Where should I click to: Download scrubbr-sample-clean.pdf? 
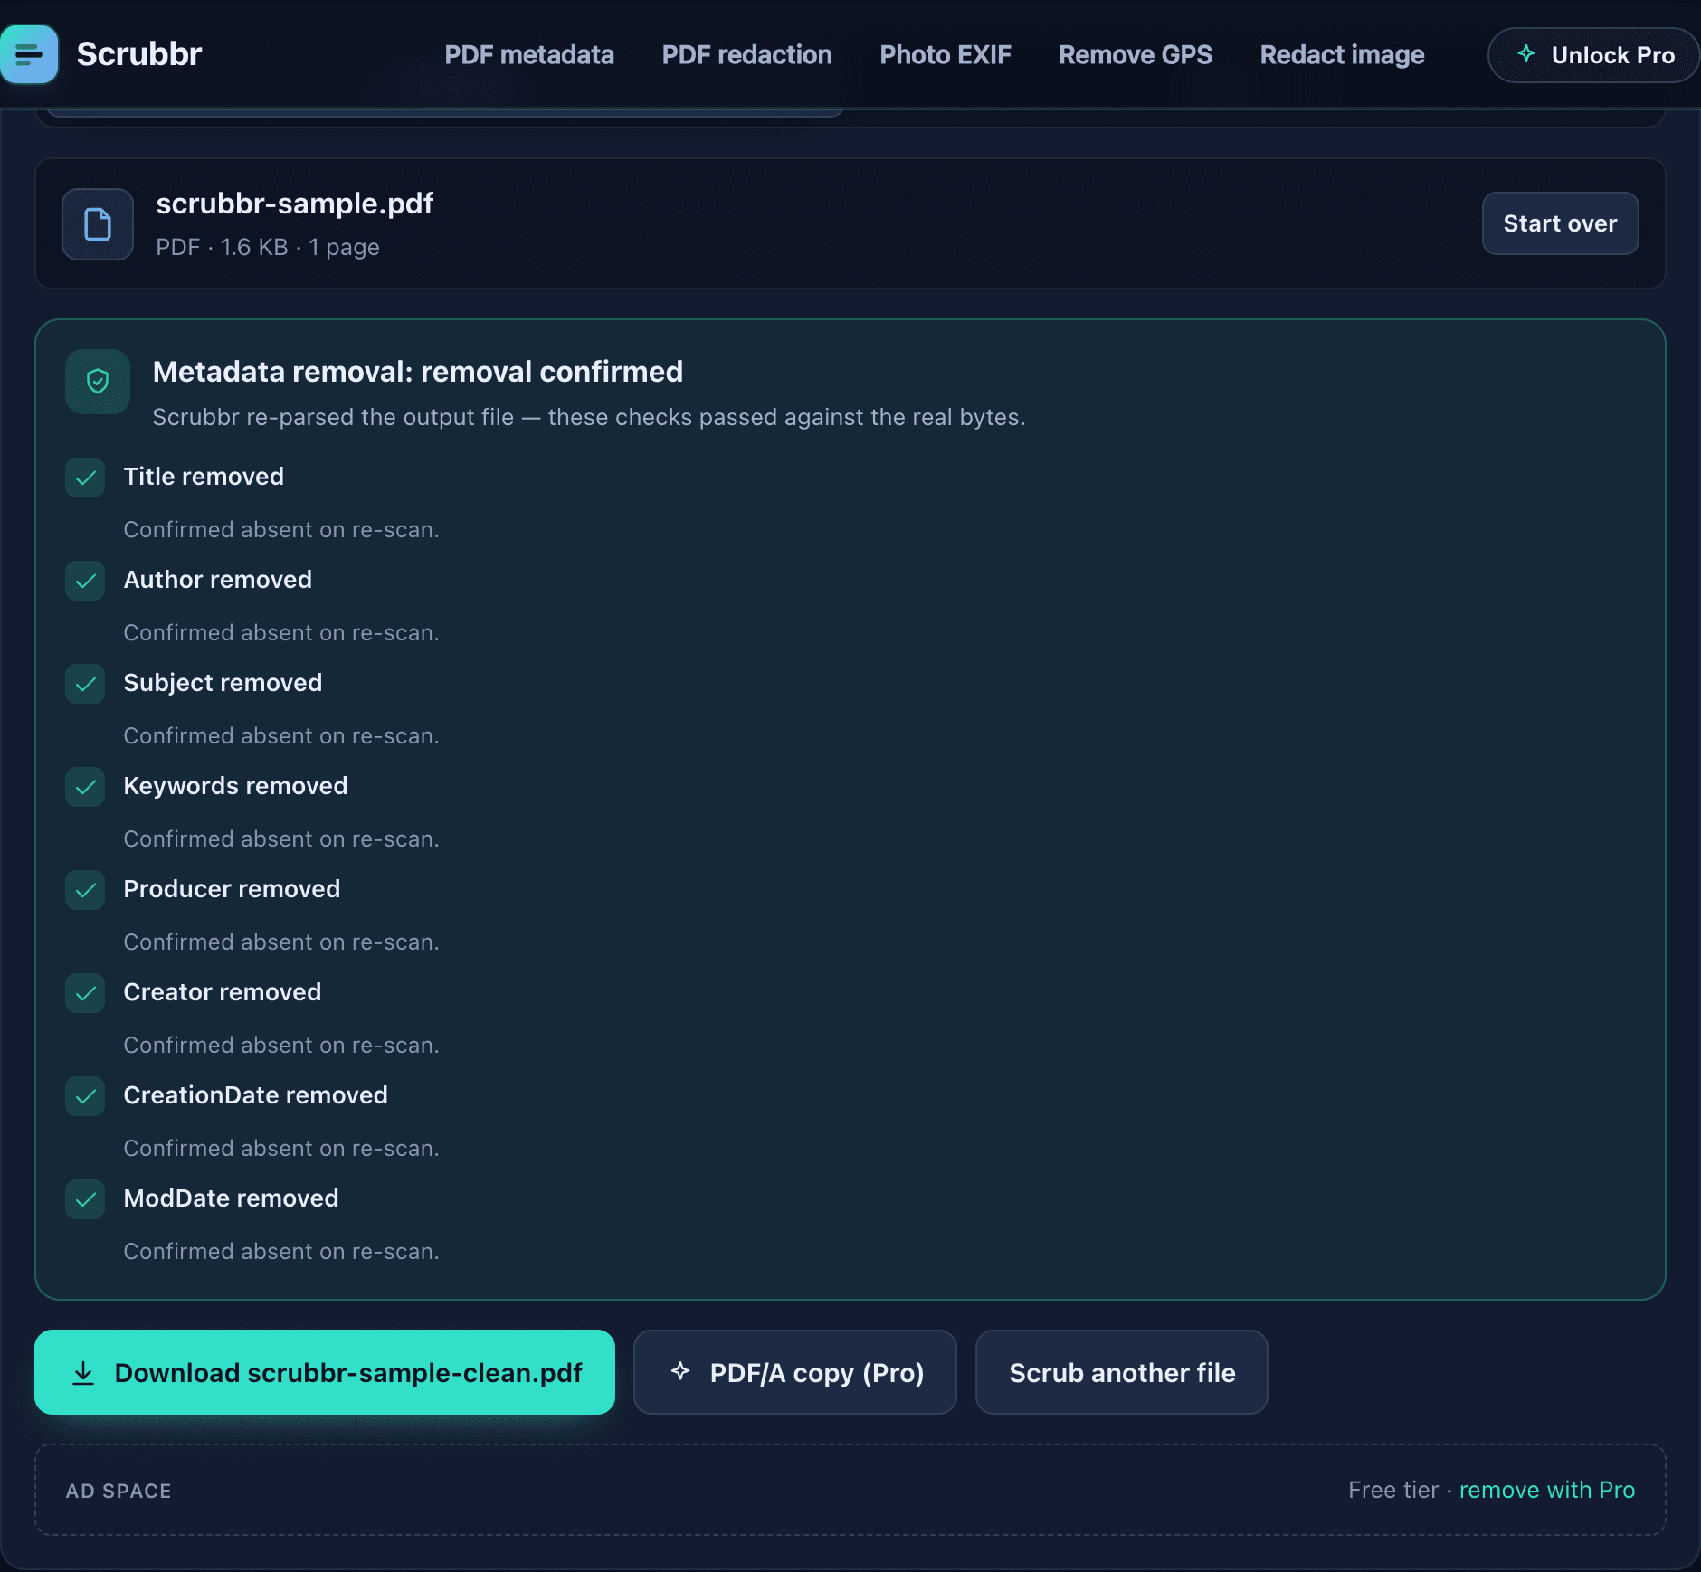coord(325,1372)
